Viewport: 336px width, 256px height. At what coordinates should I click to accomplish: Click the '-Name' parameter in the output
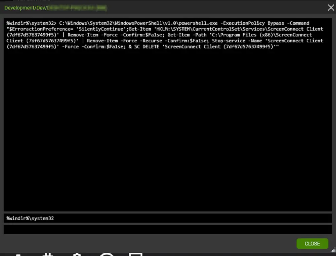[x=255, y=41]
